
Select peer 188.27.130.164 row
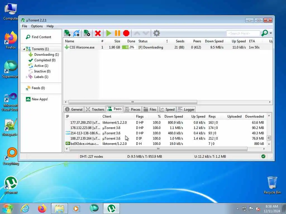165,138
